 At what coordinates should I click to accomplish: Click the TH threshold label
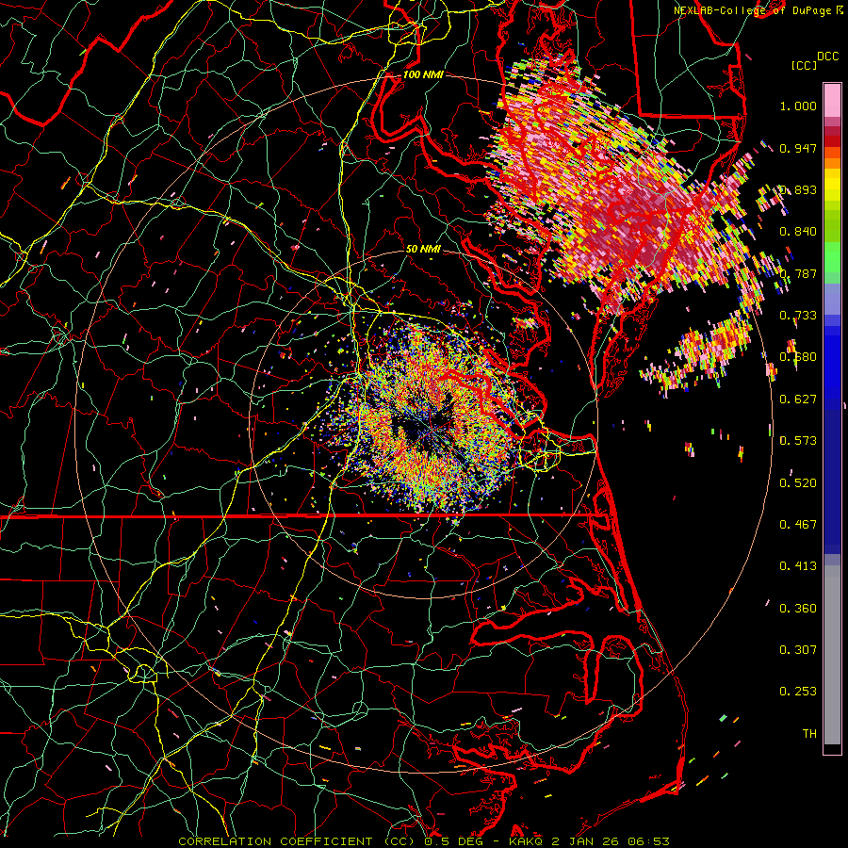click(x=809, y=734)
